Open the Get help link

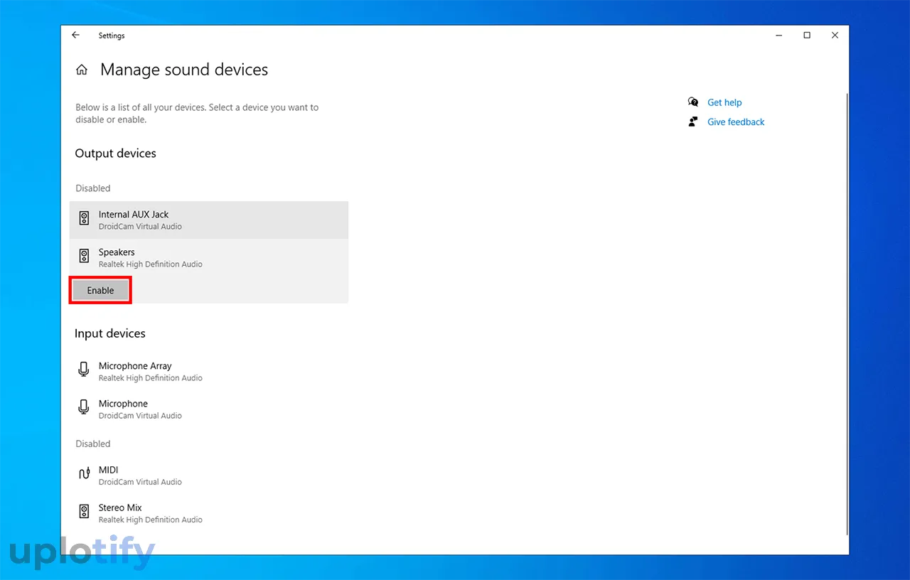tap(724, 102)
